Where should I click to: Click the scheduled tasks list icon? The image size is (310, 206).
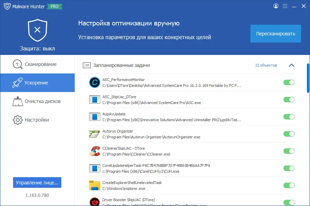[x=86, y=65]
